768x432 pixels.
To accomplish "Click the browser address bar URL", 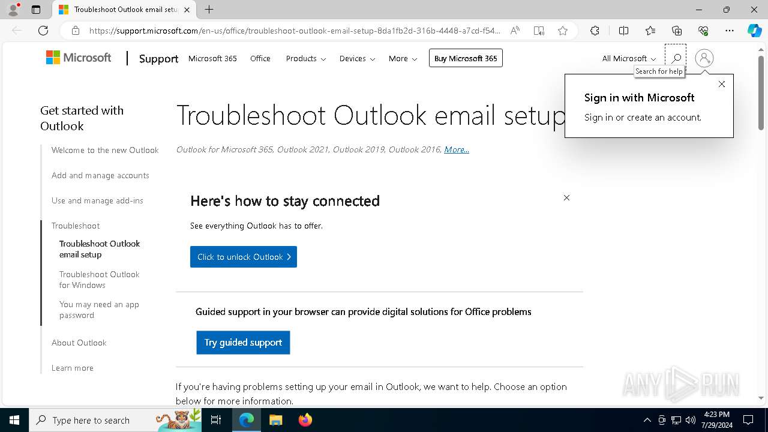I will coord(294,31).
